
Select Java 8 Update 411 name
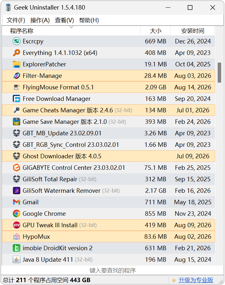click(48, 259)
